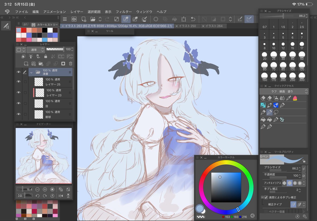Rotate canvas left in Navigator
This screenshot has width=317, height=221.
(38, 196)
